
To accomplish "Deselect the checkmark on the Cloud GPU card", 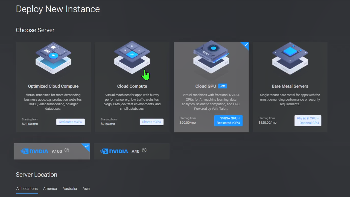I will 245,45.
